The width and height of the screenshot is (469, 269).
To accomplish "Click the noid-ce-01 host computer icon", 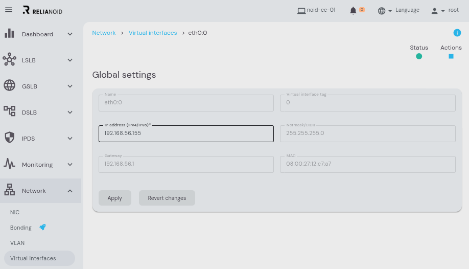I will (x=301, y=11).
